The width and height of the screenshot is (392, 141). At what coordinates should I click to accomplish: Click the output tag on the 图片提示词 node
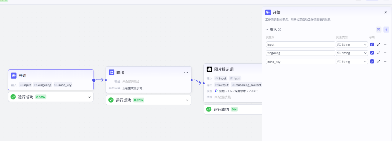[222, 85]
